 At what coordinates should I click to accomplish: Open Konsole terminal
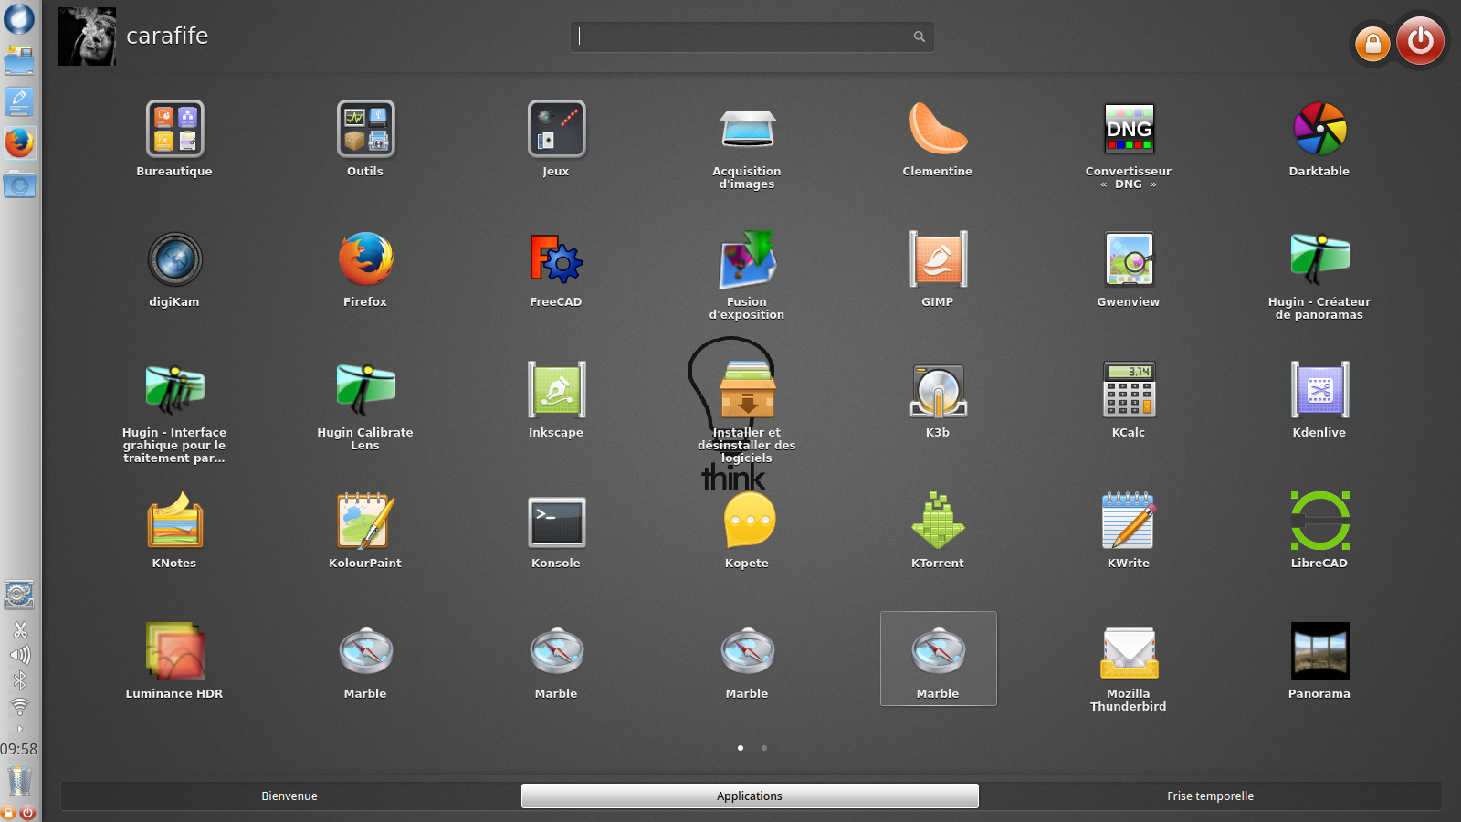556,531
